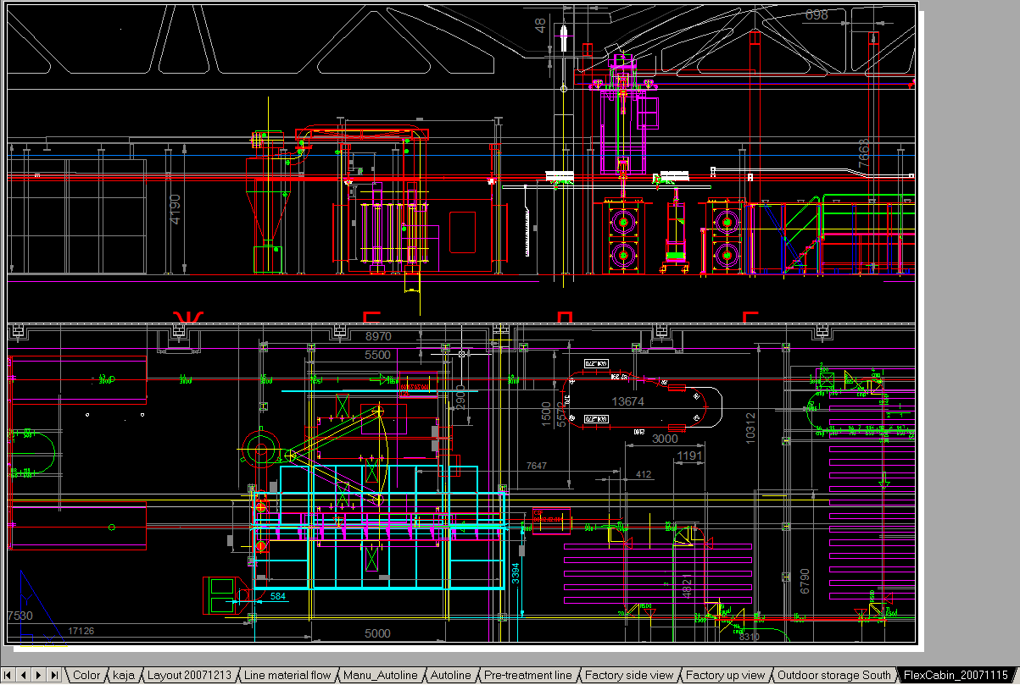Select the Layout 20071213 tab
The height and width of the screenshot is (685, 1020).
click(x=189, y=676)
